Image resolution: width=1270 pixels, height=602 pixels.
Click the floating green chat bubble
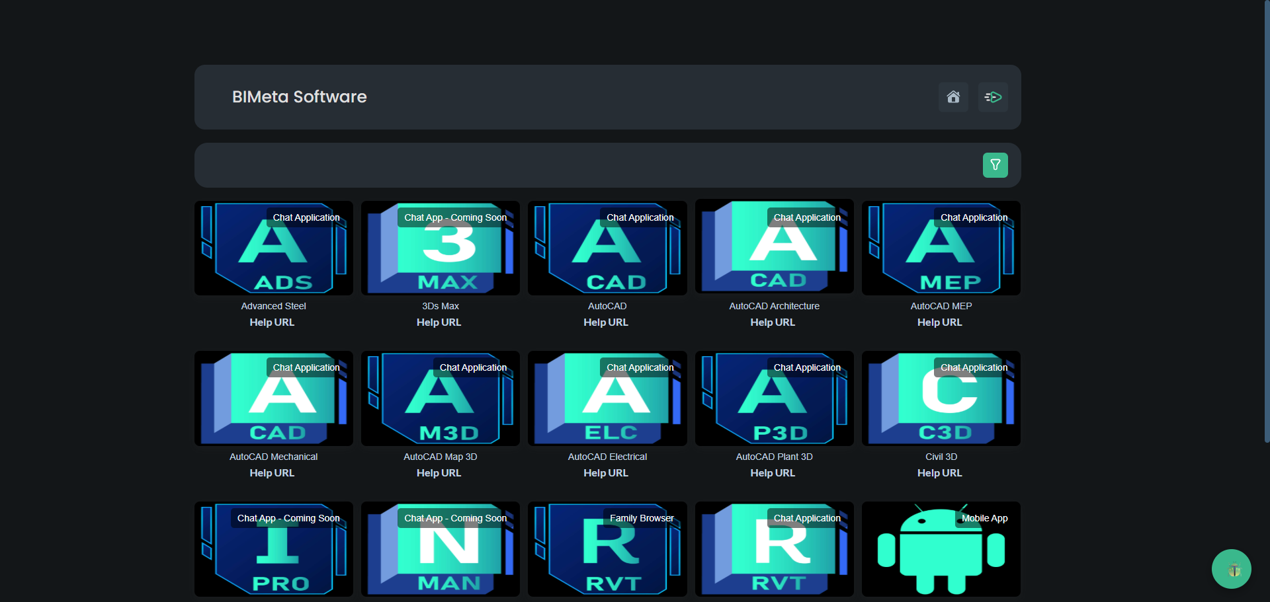pyautogui.click(x=1231, y=568)
